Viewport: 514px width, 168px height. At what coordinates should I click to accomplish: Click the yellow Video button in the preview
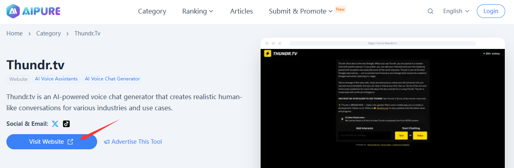tap(420, 135)
